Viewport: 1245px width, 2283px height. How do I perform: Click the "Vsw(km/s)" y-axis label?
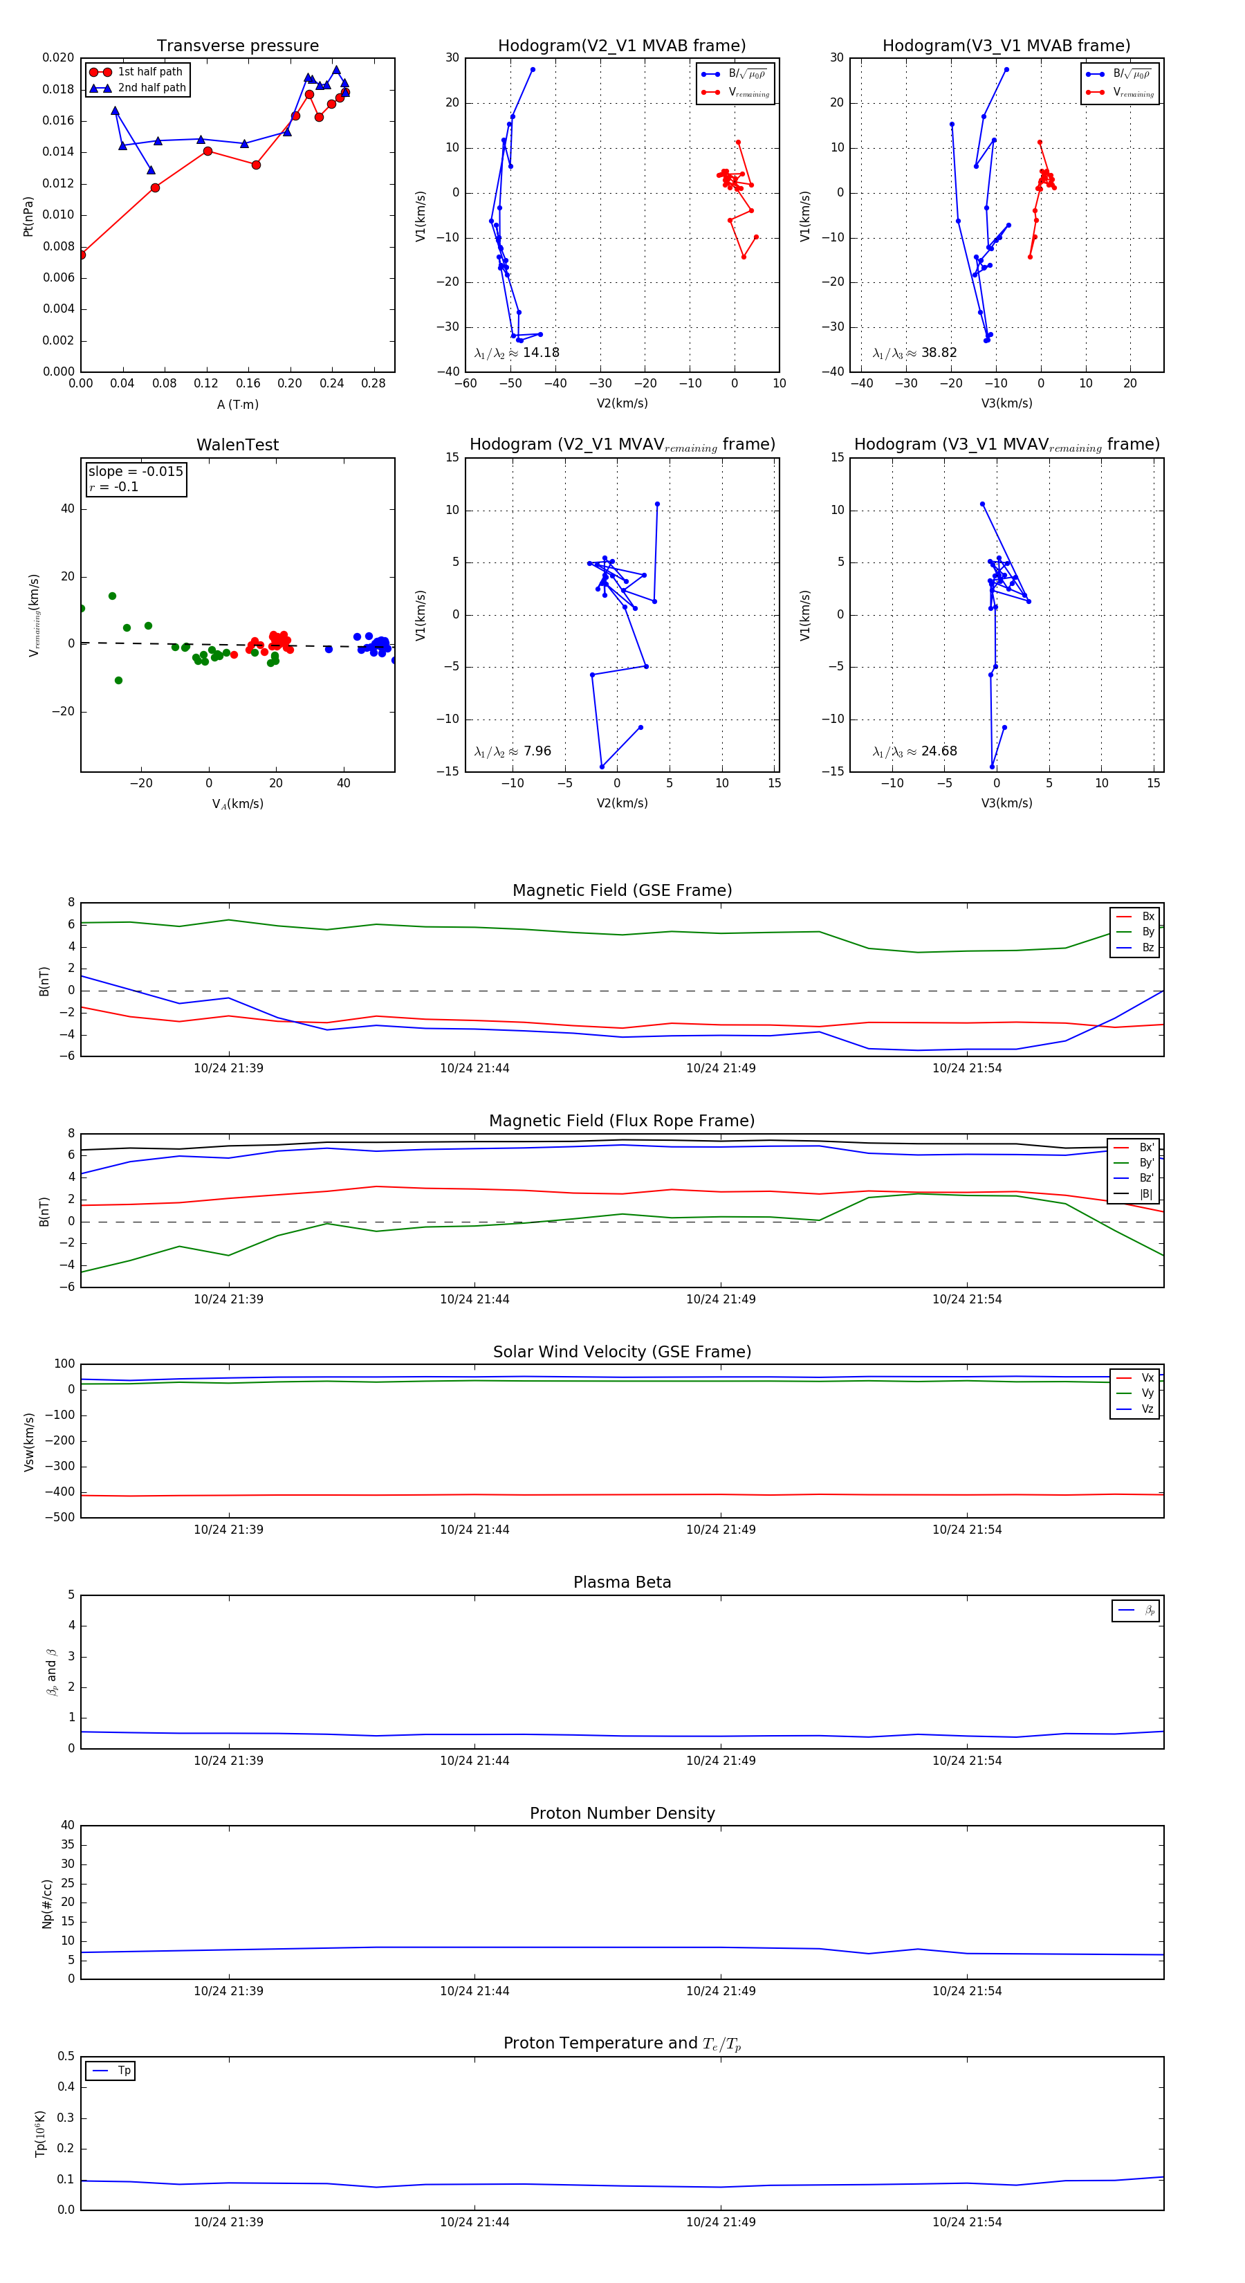pyautogui.click(x=28, y=1442)
